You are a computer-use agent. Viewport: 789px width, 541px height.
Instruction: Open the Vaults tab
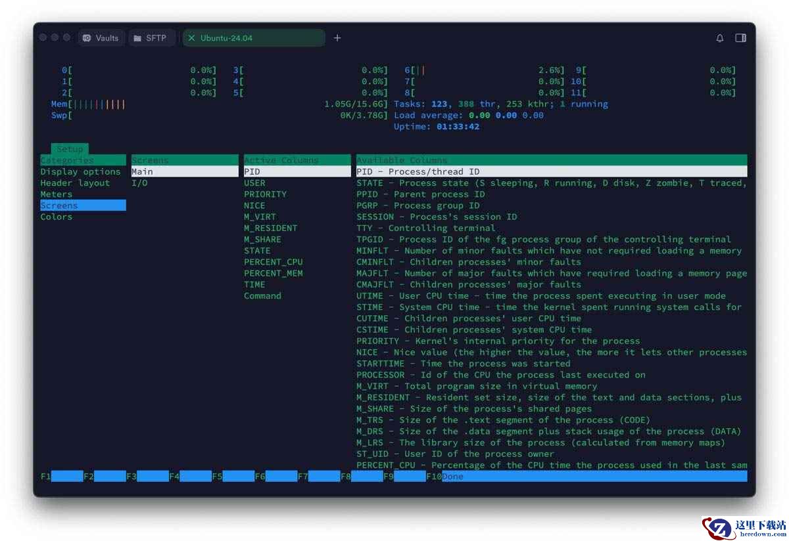point(101,38)
